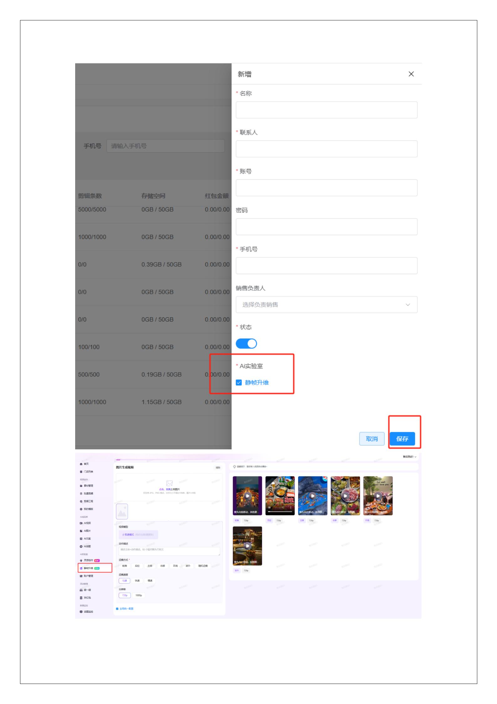The image size is (497, 704).
Task: Pause the playing hotpot video
Action: [x=269, y=508]
